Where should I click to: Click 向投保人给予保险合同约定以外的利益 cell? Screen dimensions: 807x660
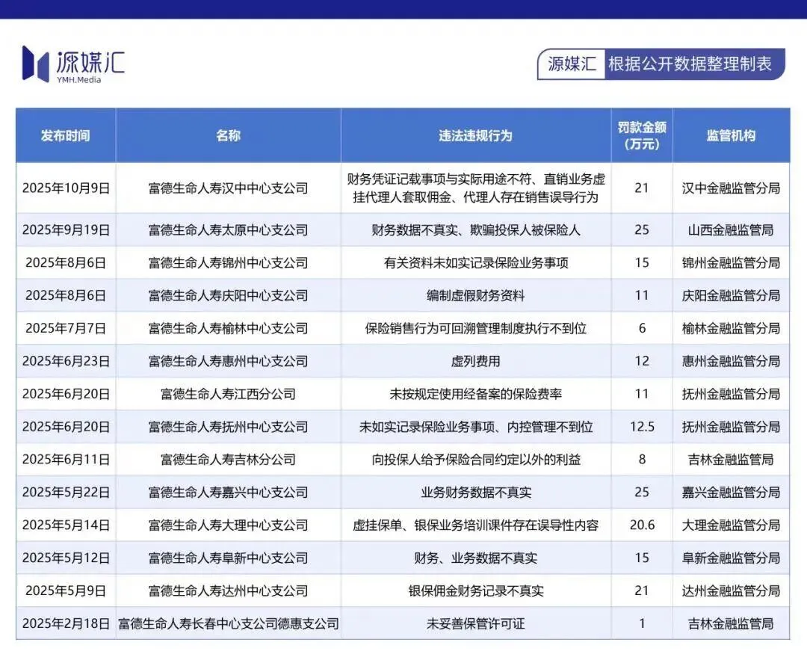click(x=476, y=459)
